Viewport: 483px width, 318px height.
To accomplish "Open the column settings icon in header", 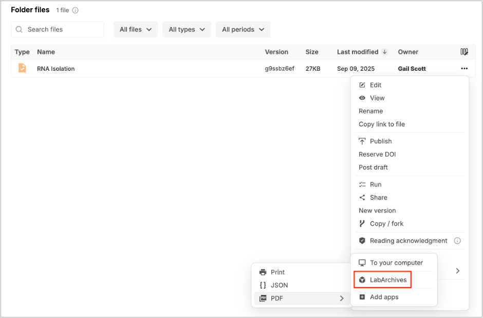I will pos(464,52).
